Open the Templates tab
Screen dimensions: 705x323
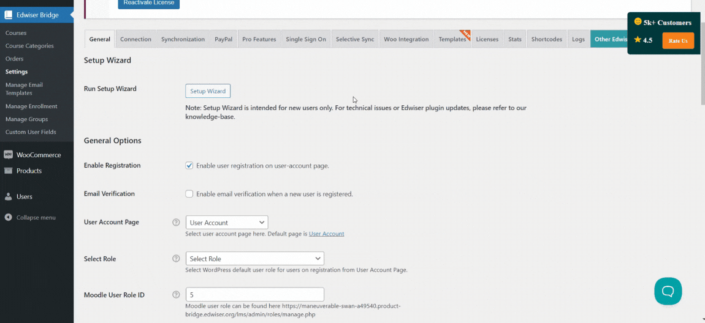click(452, 39)
